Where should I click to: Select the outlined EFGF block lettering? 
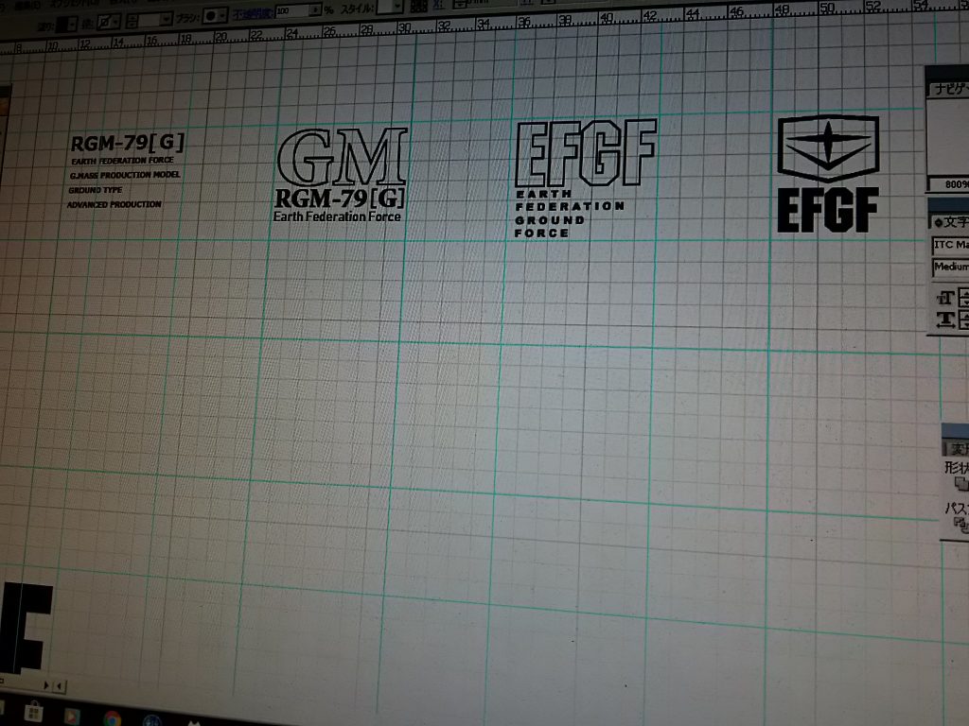pyautogui.click(x=586, y=154)
